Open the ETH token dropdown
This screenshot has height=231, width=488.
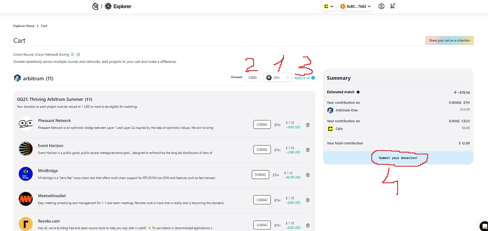(x=278, y=77)
